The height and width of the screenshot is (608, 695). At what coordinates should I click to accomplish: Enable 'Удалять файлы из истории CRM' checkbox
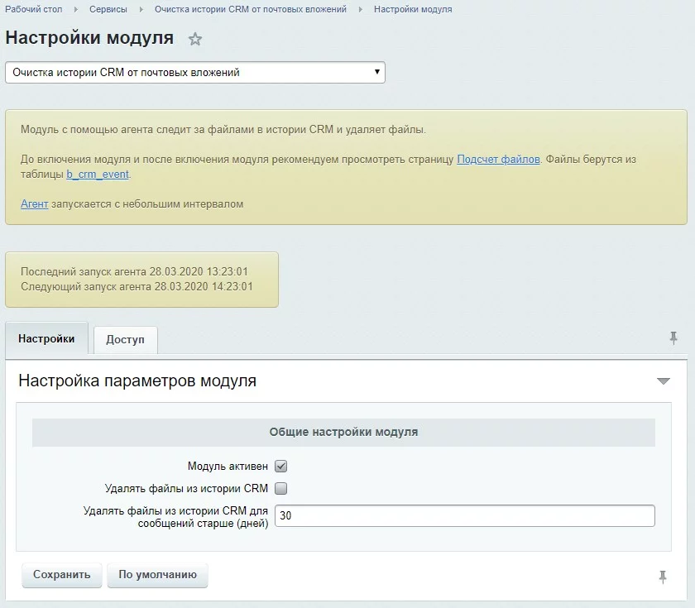pos(280,488)
